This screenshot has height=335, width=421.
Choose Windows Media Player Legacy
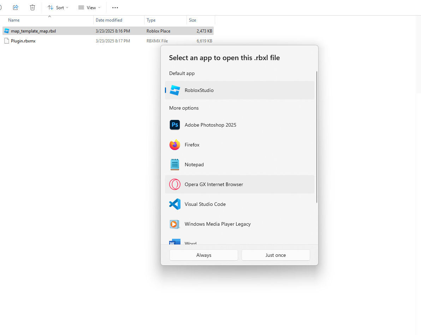(239, 224)
